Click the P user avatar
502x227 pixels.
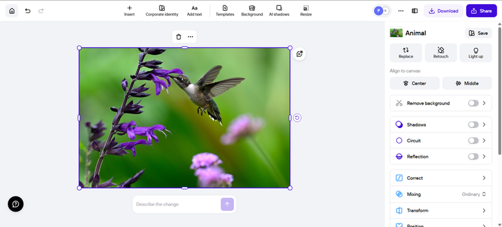point(378,11)
